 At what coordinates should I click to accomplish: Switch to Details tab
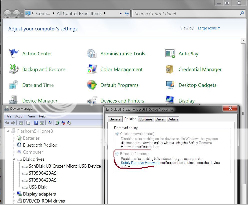point(173,119)
